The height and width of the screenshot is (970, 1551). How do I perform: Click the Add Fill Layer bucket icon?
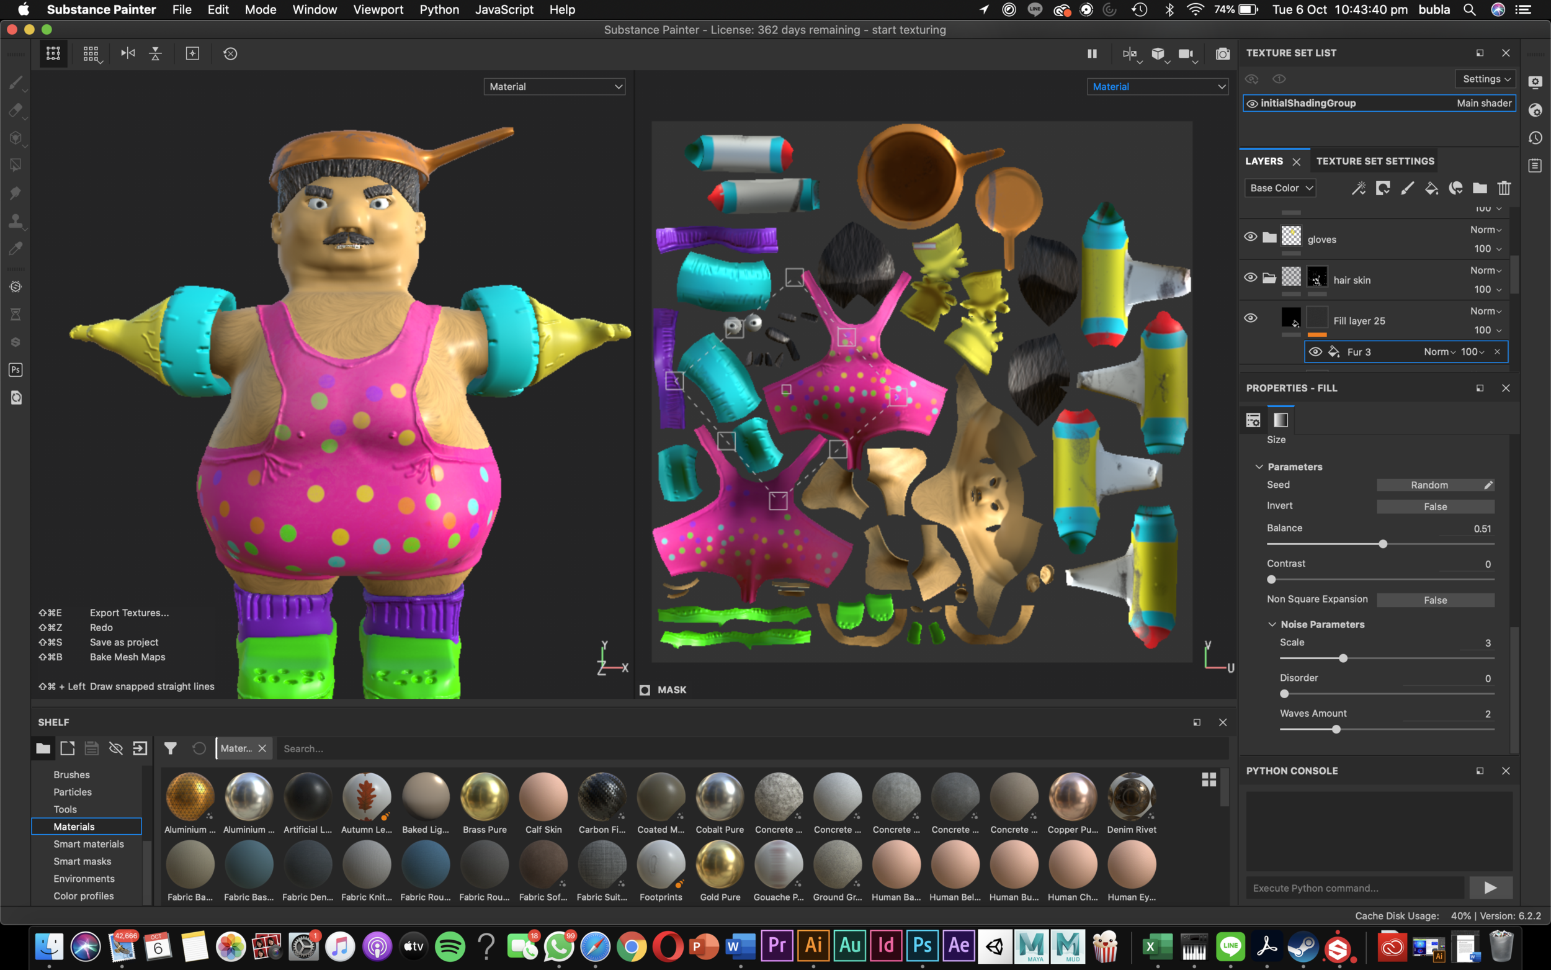pyautogui.click(x=1431, y=188)
